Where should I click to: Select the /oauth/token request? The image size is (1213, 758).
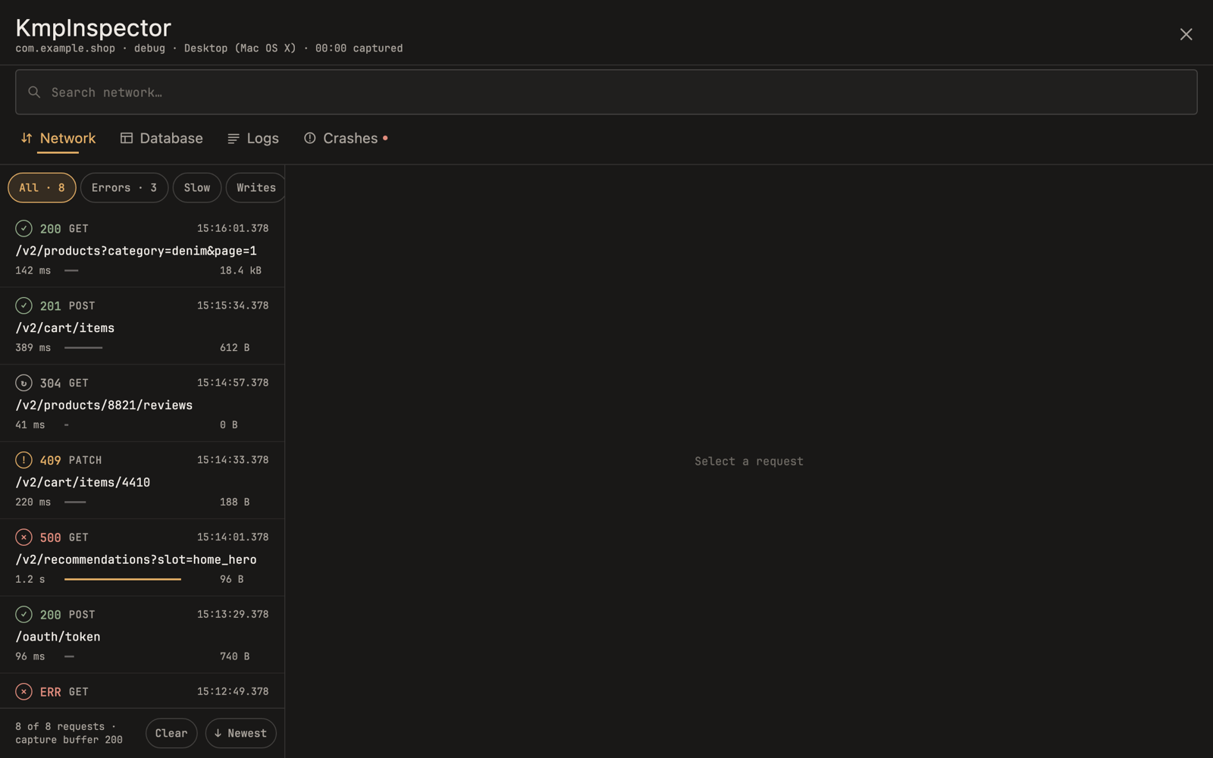(x=142, y=635)
